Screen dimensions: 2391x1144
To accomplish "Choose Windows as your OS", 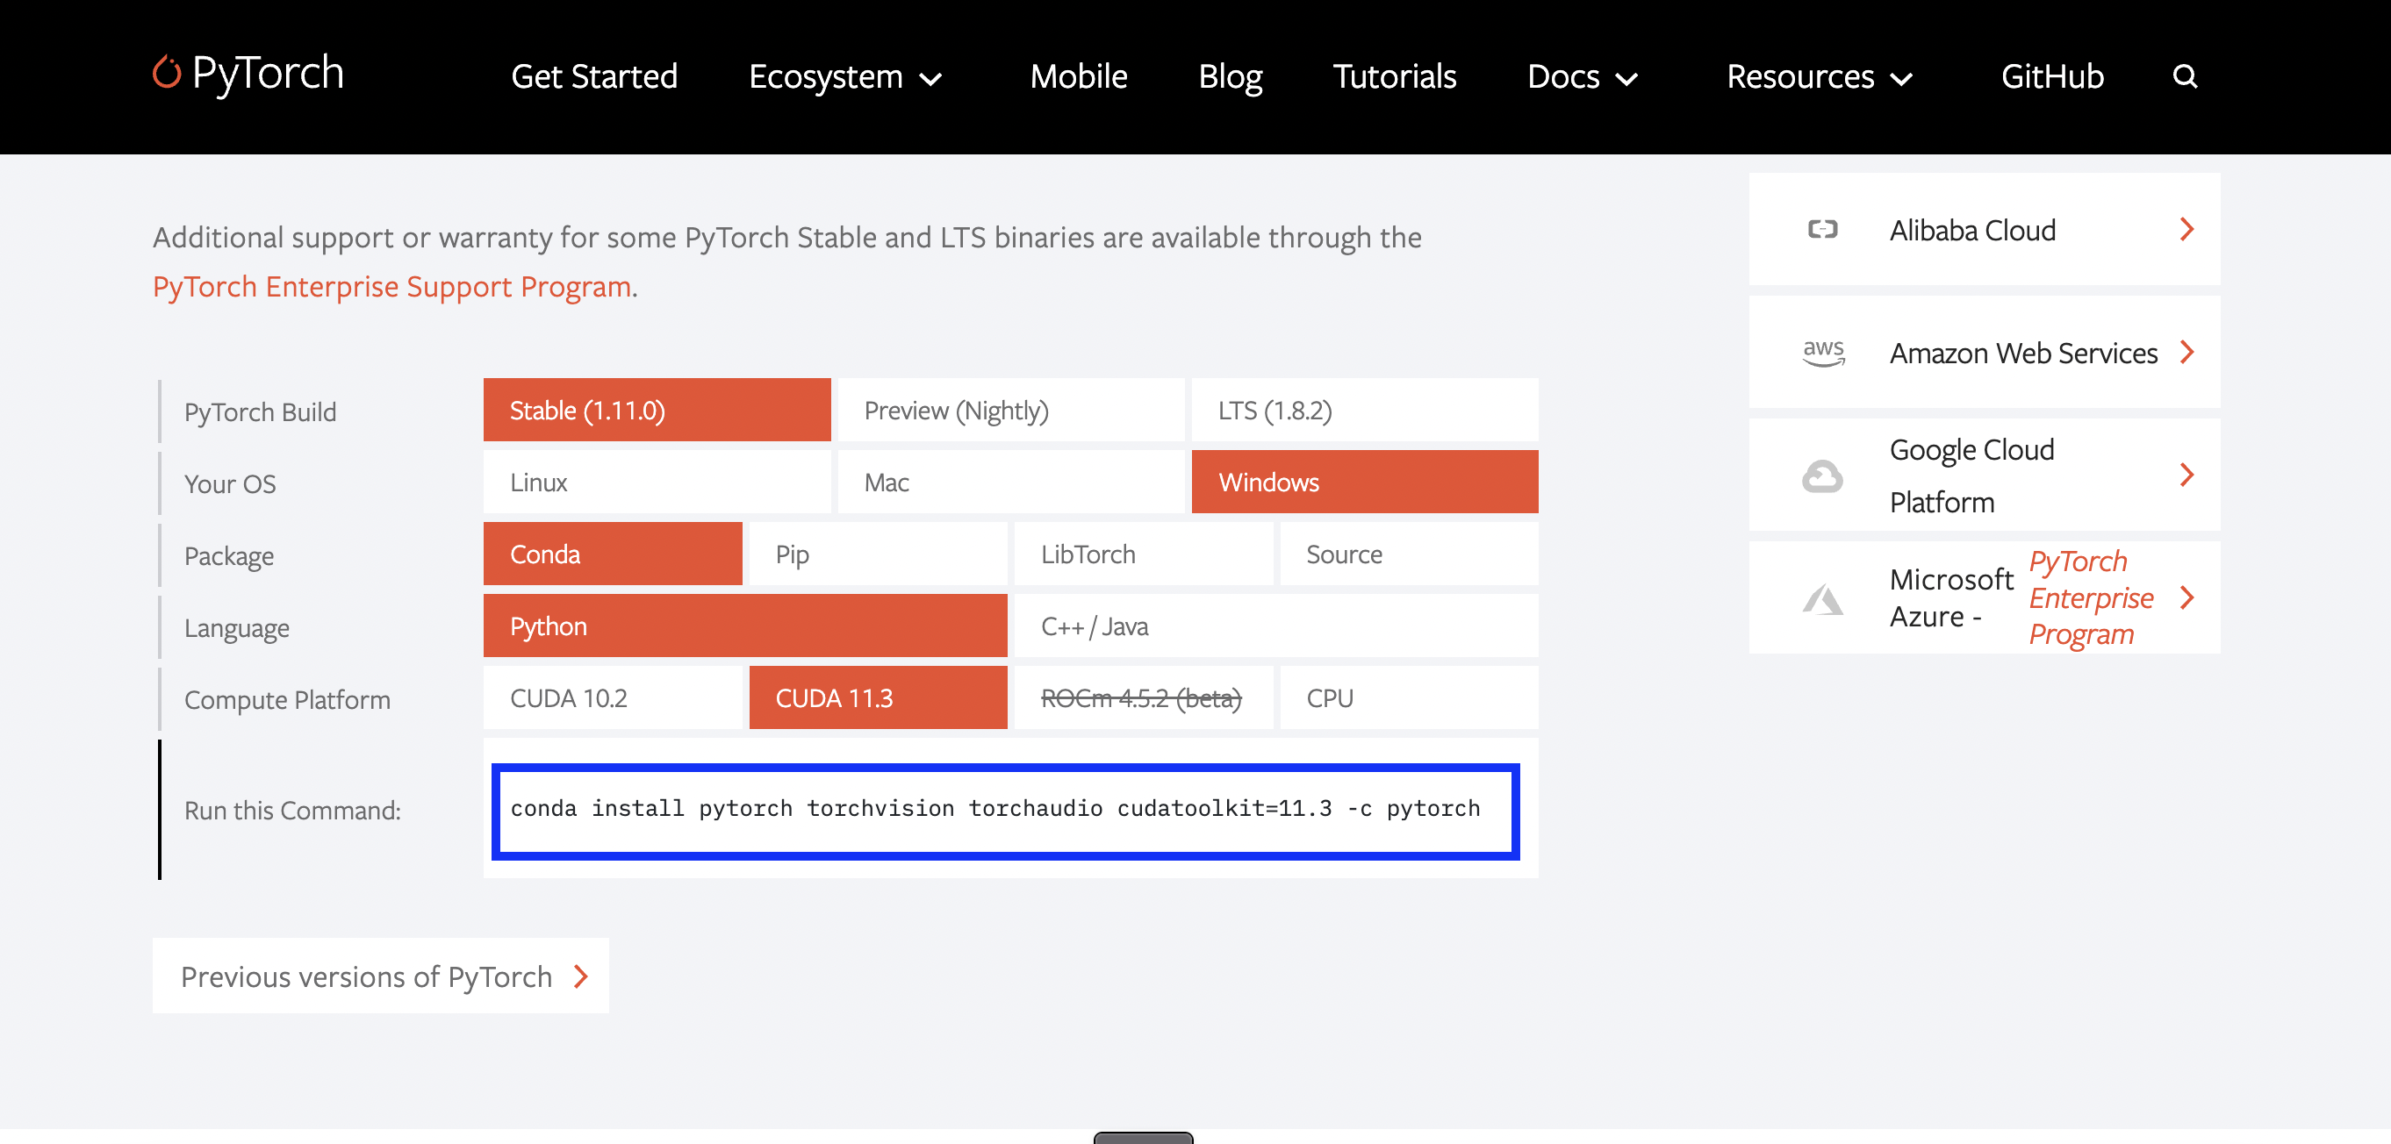I will 1364,482.
